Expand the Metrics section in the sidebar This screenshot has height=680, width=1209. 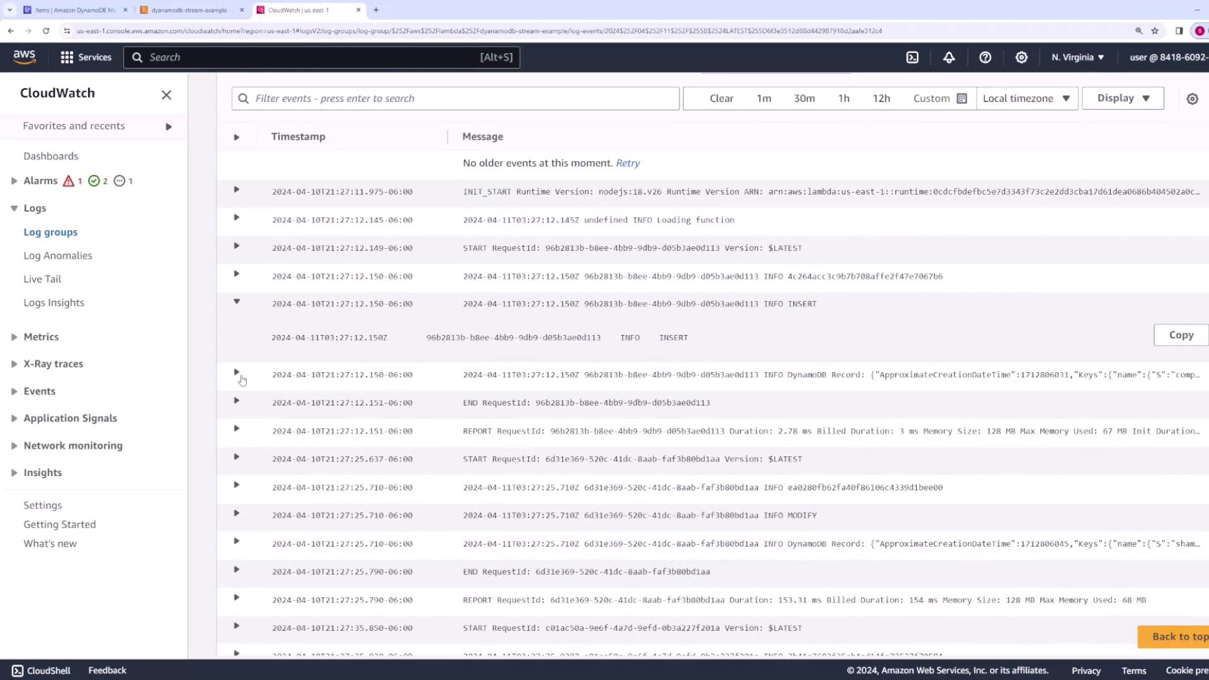14,337
